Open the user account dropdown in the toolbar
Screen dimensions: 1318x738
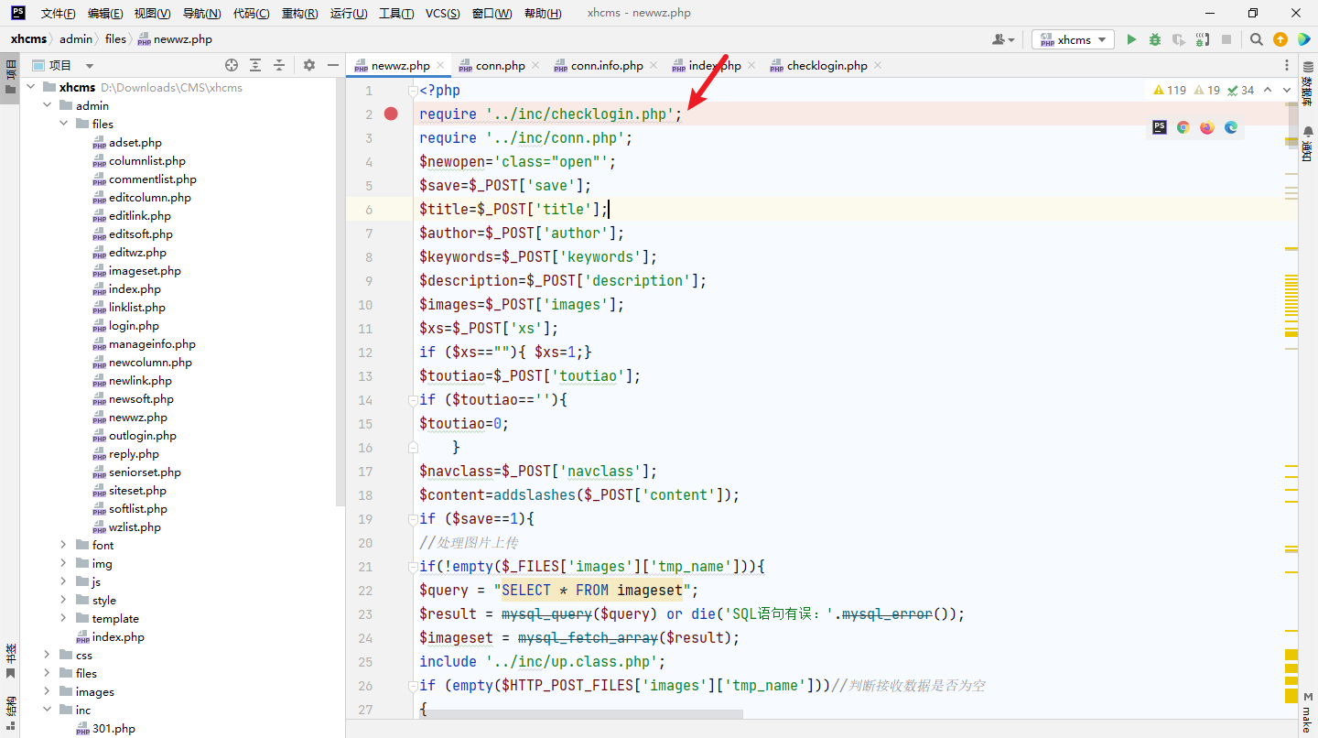tap(1003, 39)
